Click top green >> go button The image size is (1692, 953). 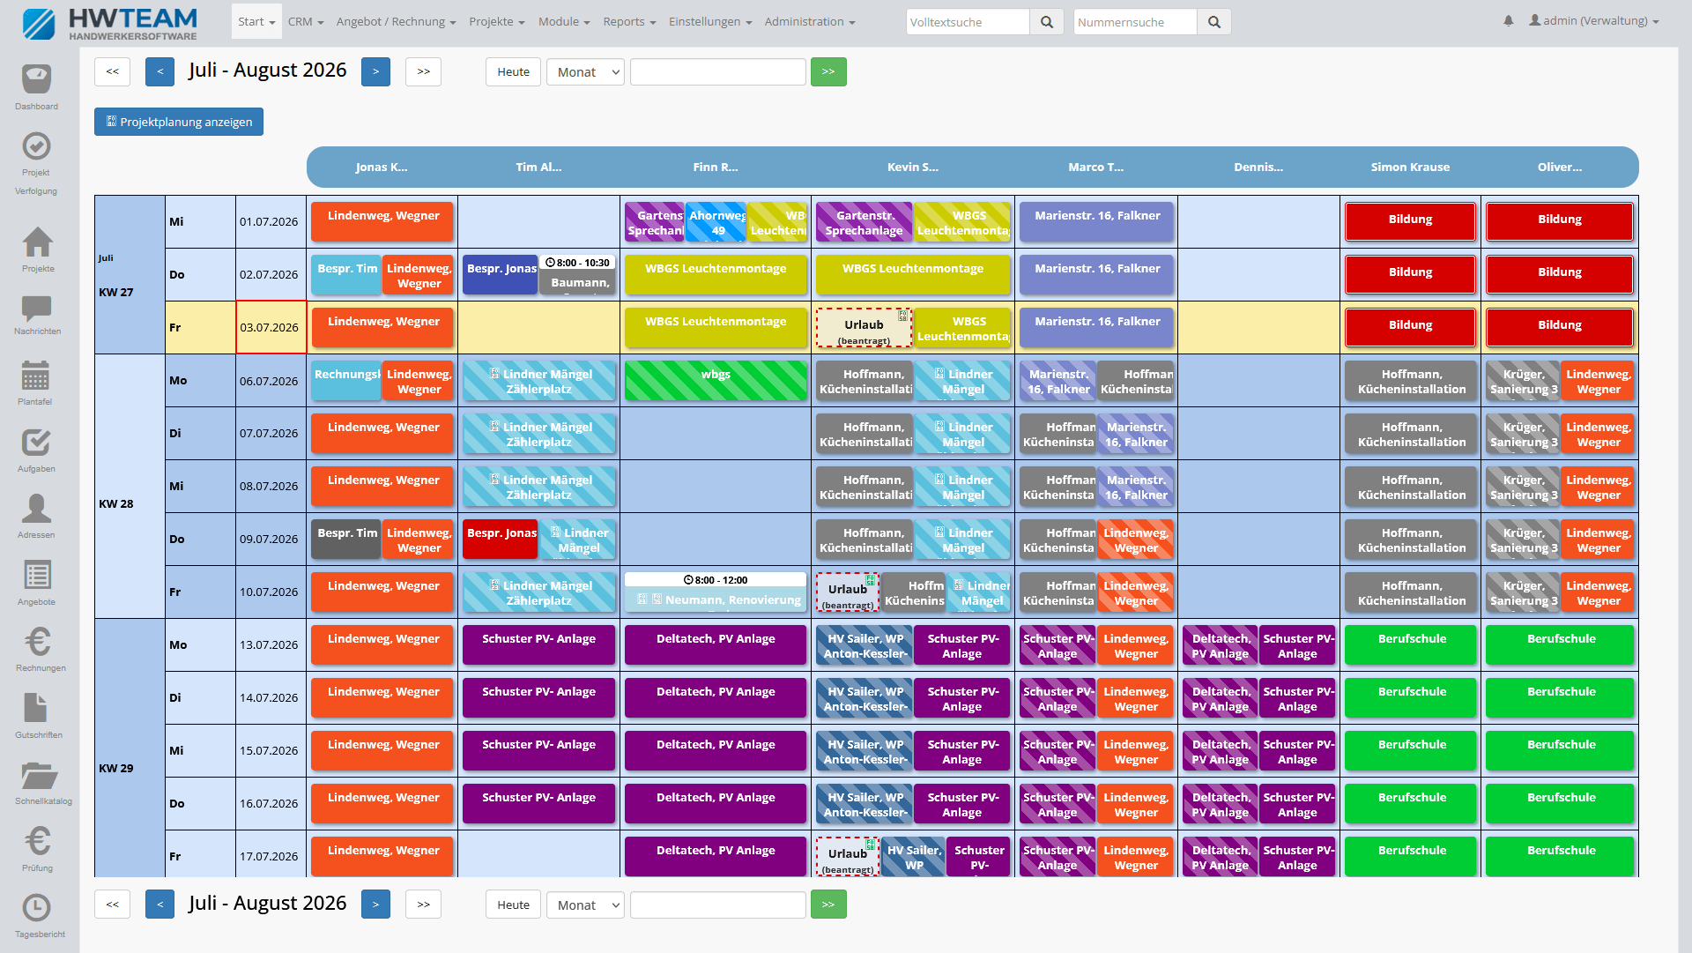point(828,72)
